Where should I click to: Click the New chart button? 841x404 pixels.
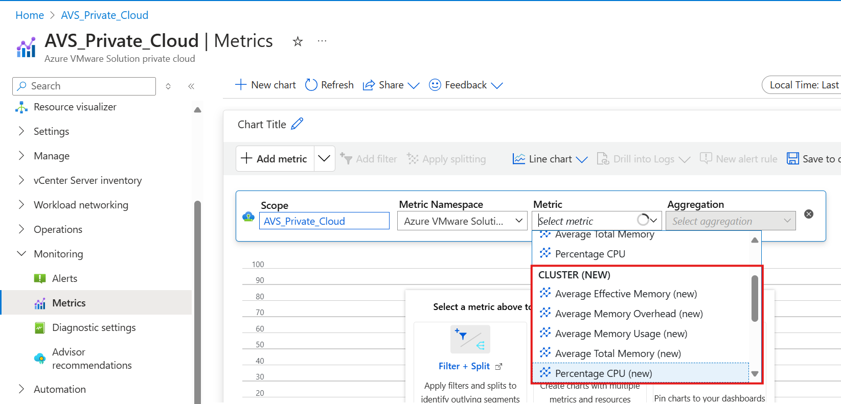pyautogui.click(x=265, y=85)
